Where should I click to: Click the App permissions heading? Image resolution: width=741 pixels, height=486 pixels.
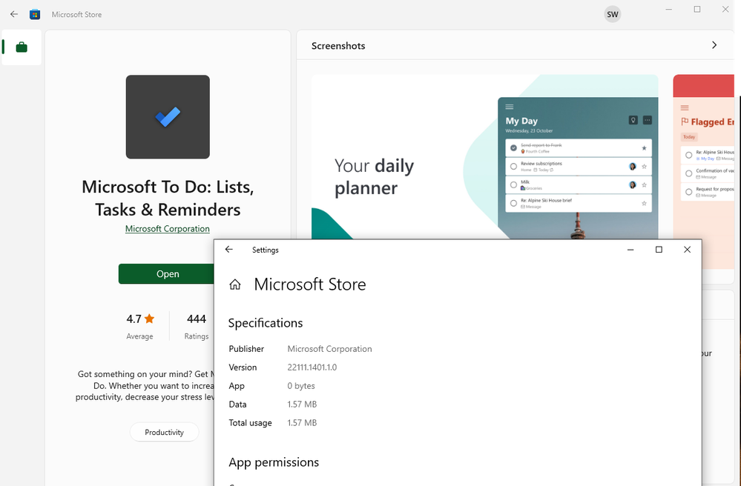coord(274,462)
